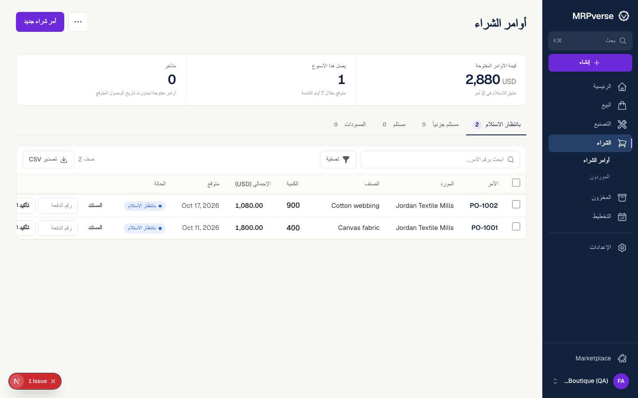Open the Purchasing (الشراء) cart item
638x398 pixels.
[590, 143]
